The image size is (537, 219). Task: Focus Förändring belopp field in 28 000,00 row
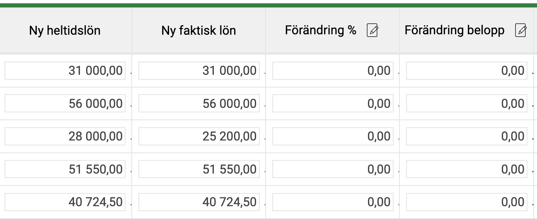point(467,136)
